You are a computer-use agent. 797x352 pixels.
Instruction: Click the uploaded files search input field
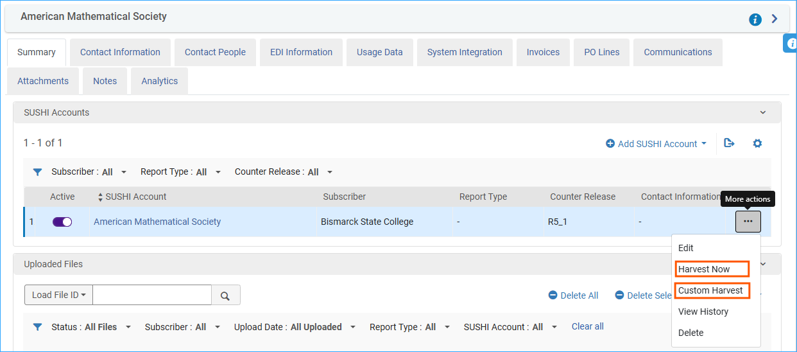click(x=152, y=295)
